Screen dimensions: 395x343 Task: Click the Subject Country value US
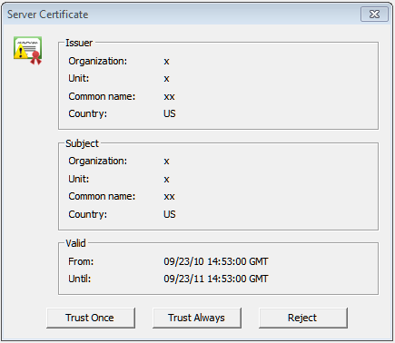(170, 214)
